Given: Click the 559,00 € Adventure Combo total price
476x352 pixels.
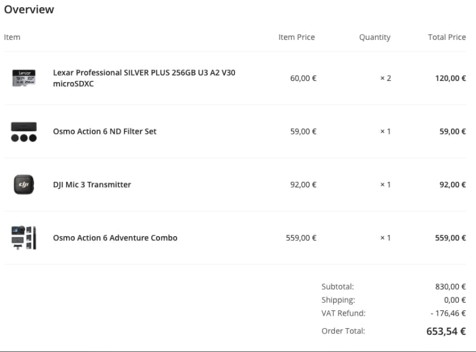Looking at the screenshot, I should pos(450,238).
